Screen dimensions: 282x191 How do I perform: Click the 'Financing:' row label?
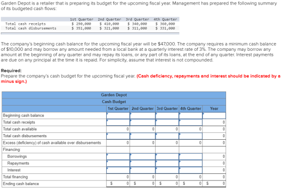click(12, 150)
